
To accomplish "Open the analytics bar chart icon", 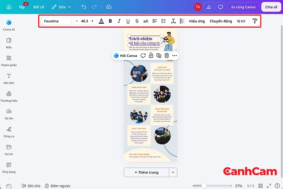I will tap(209, 7).
